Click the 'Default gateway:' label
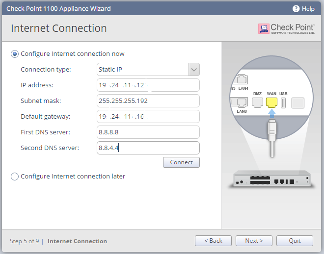Image resolution: width=324 pixels, height=254 pixels. [46, 117]
